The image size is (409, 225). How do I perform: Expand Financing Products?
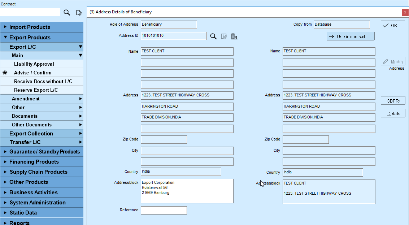(x=42, y=162)
